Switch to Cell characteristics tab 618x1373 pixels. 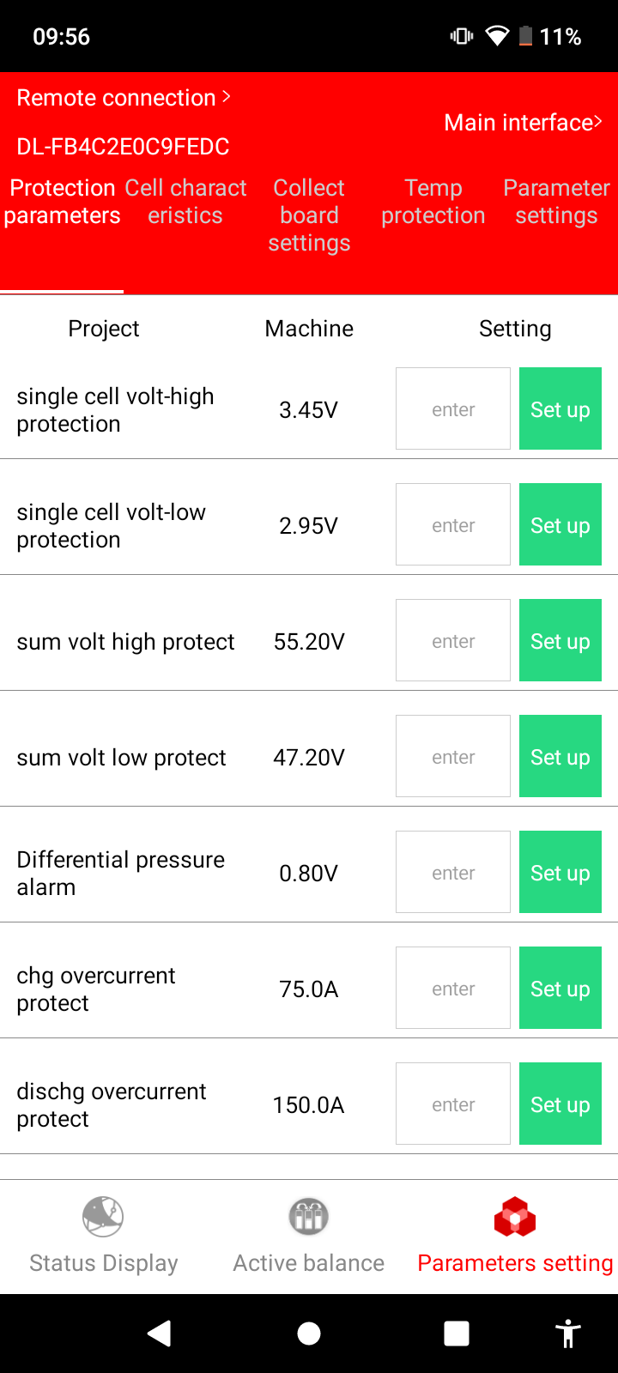[x=185, y=202]
